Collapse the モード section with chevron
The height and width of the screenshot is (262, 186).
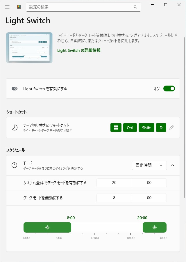(x=173, y=165)
